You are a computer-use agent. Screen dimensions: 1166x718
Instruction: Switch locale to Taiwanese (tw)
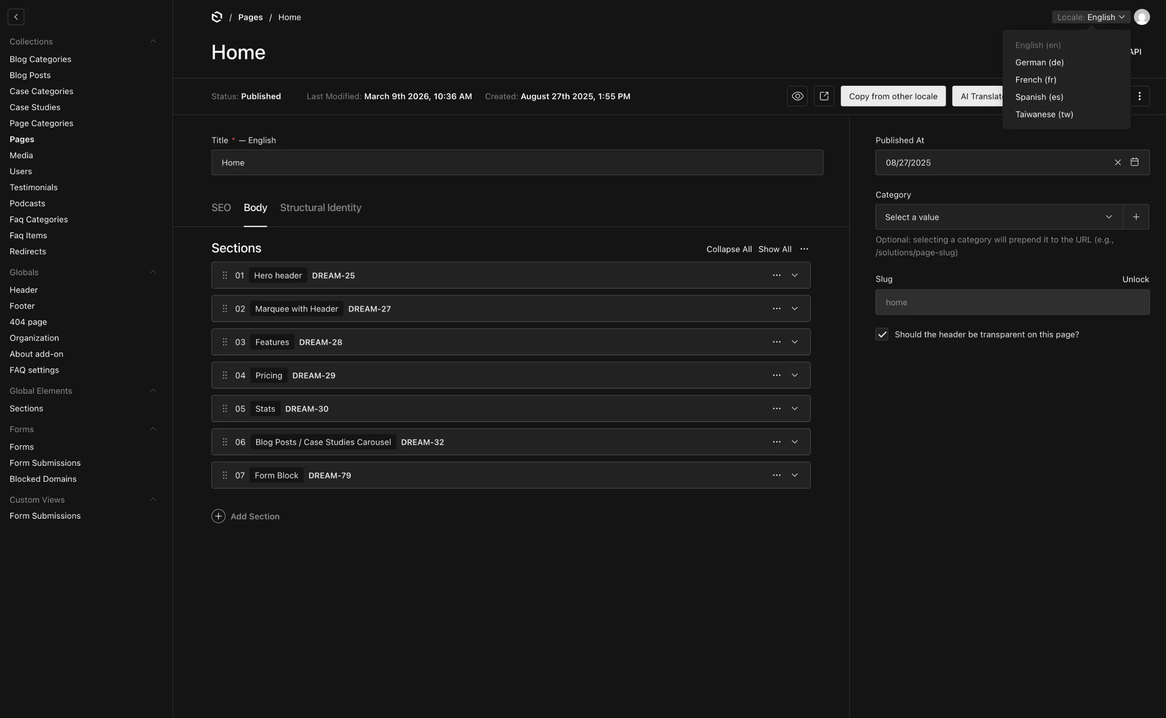pyautogui.click(x=1044, y=115)
